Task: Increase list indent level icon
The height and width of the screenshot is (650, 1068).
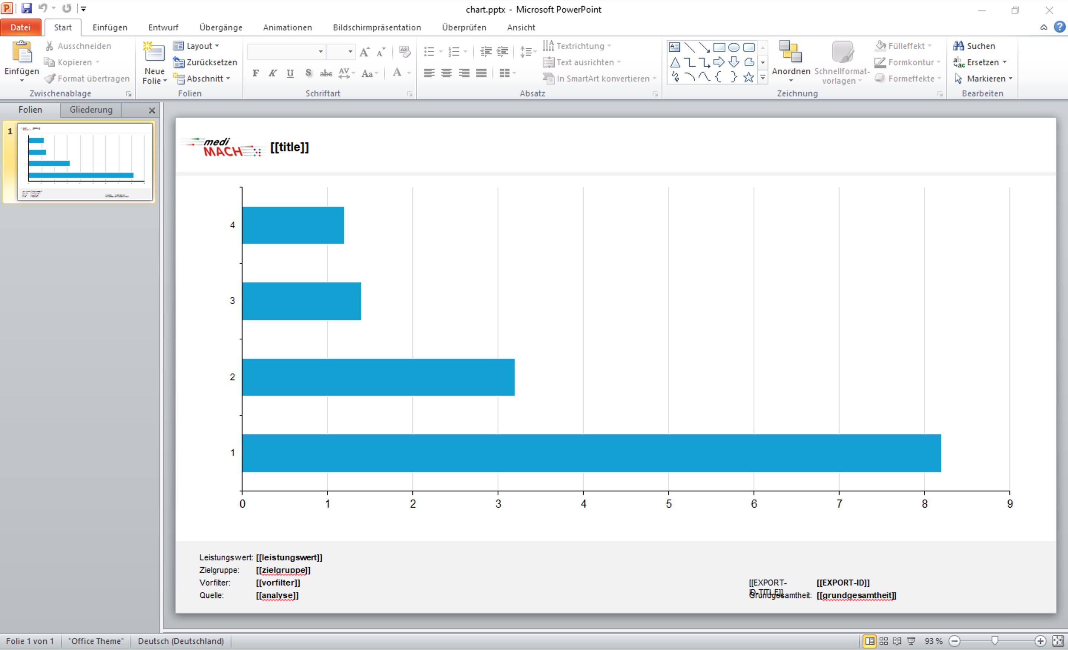Action: [502, 52]
